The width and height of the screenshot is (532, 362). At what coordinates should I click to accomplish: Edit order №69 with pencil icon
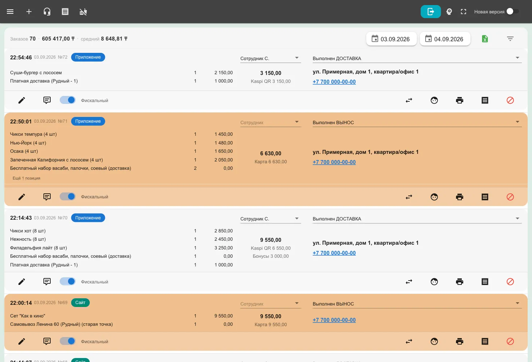coord(22,341)
